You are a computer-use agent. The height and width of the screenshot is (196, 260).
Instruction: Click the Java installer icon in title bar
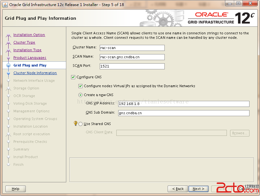[5, 5]
